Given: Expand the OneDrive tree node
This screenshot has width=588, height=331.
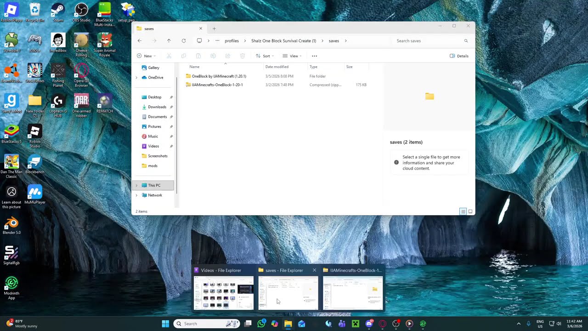Looking at the screenshot, I should pyautogui.click(x=136, y=78).
